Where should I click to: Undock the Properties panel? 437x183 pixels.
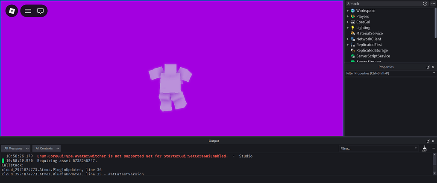coord(428,67)
